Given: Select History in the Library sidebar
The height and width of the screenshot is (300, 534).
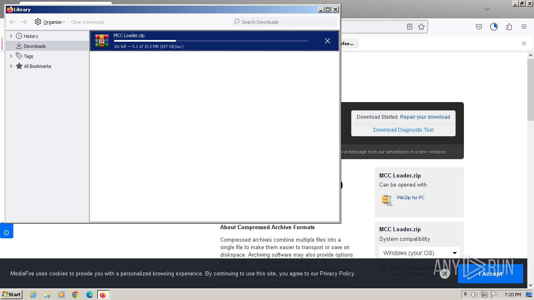Looking at the screenshot, I should [31, 36].
